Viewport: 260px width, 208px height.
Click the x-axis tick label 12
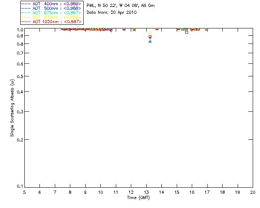(x=131, y=192)
